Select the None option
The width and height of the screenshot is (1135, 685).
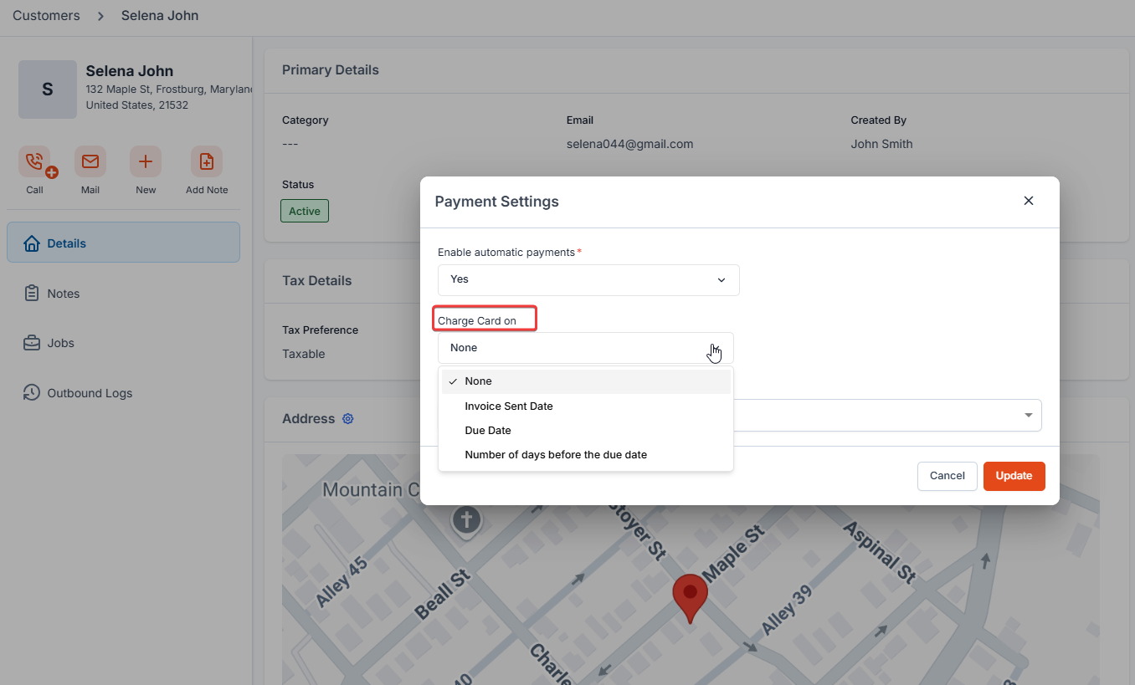(x=586, y=381)
